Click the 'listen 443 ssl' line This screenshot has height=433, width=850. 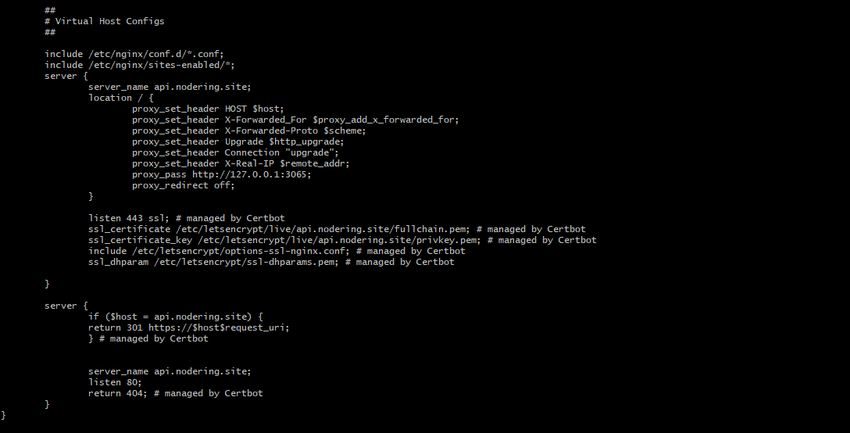[x=187, y=218]
